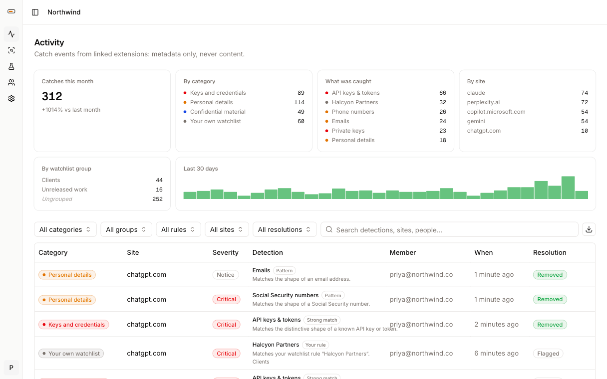Image resolution: width=607 pixels, height=379 pixels.
Task: Click the download export icon
Action: (x=589, y=229)
